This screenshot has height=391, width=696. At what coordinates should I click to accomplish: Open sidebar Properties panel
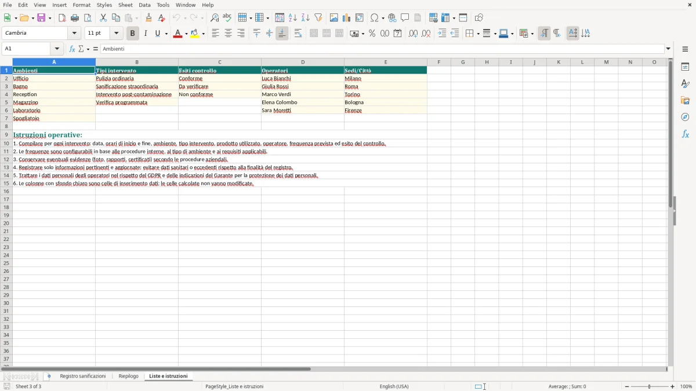(685, 67)
